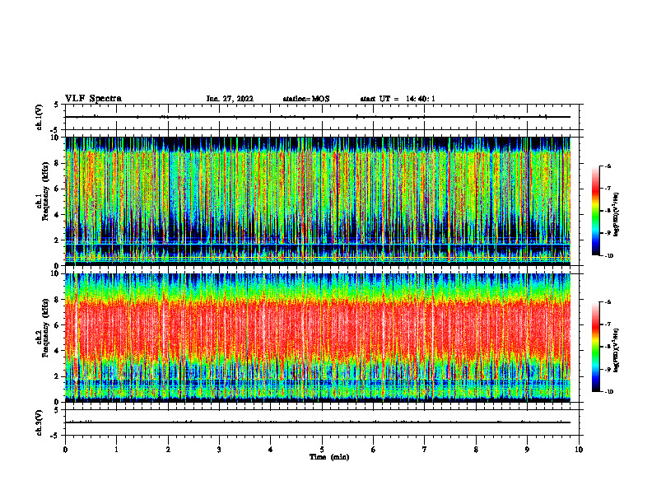Click the ch.2 spectrogram color scale bar
The height and width of the screenshot is (504, 652).
tap(595, 347)
